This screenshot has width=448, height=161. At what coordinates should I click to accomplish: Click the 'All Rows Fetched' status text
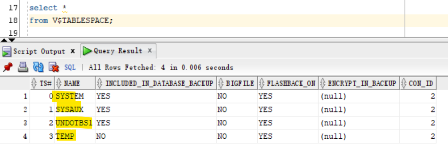tap(161, 68)
